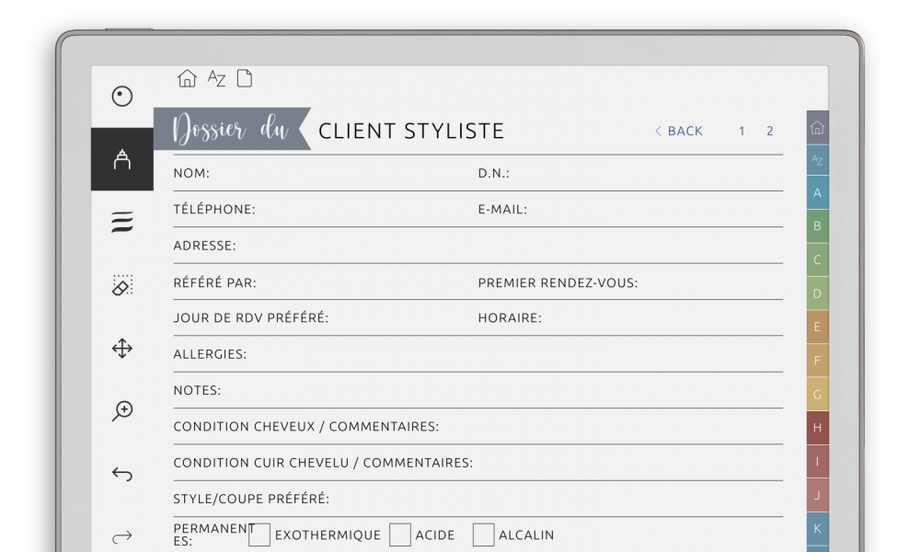This screenshot has height=552, width=920.
Task: Jump to letter C tab
Action: [x=817, y=259]
